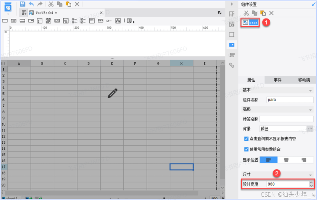Select the dropdown checkbox widget icon
The height and width of the screenshot is (200, 317).
click(39, 21)
